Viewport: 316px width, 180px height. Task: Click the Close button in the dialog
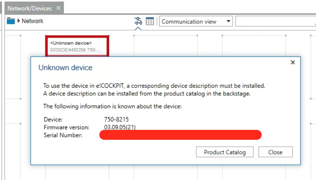point(275,152)
